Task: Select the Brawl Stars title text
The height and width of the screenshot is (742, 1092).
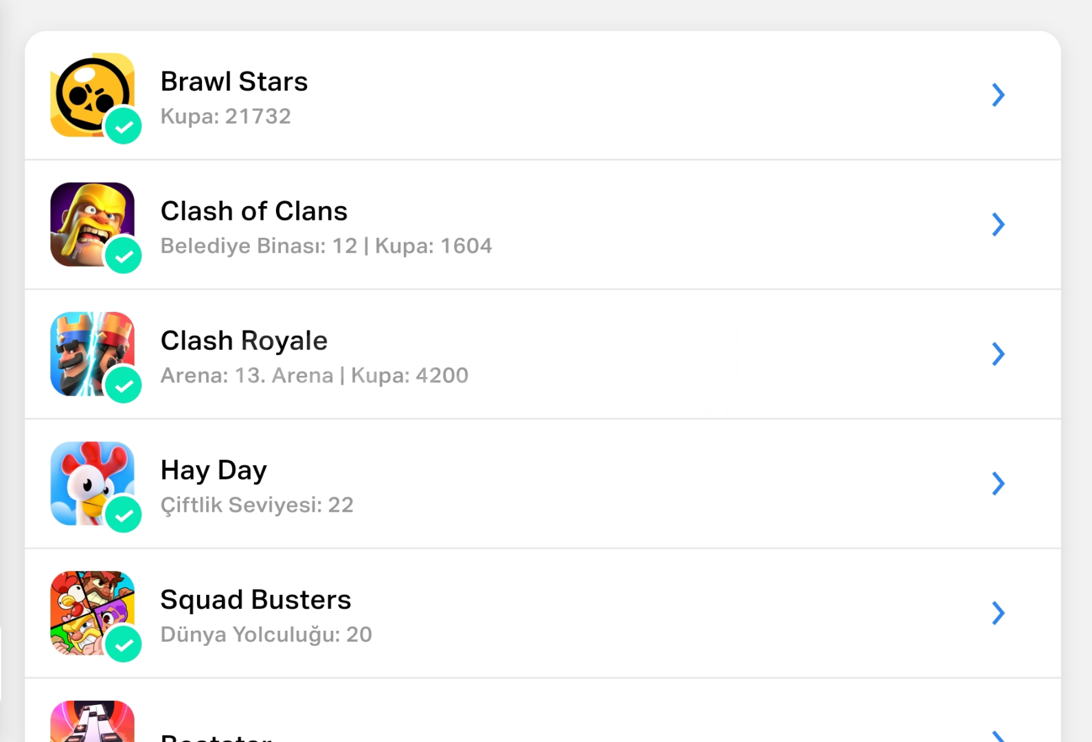Action: click(x=234, y=82)
